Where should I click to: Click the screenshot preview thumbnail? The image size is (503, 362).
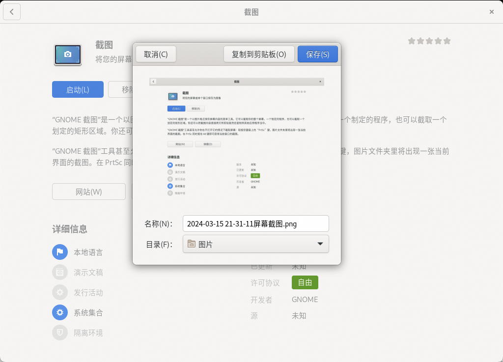coord(237,138)
